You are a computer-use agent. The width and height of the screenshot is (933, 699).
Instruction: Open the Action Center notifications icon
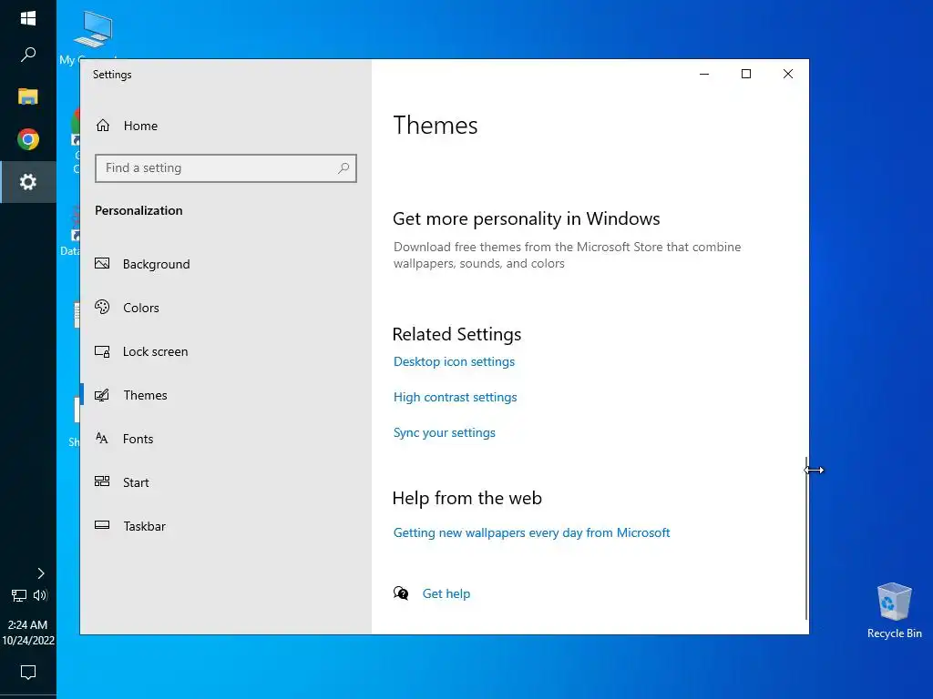(x=28, y=673)
